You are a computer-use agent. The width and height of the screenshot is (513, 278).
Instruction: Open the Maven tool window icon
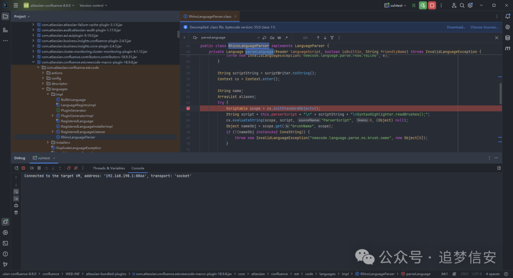point(507,48)
